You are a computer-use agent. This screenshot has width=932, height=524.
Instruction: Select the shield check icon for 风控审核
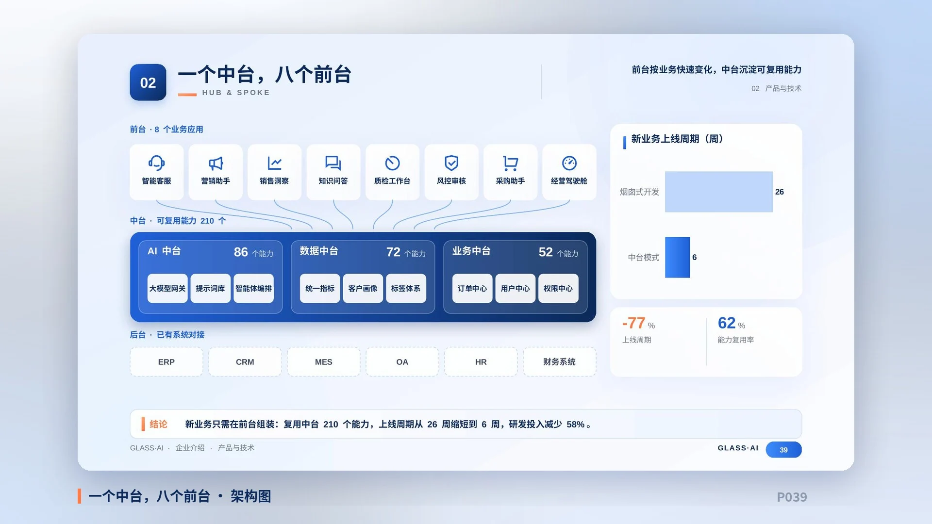(451, 163)
